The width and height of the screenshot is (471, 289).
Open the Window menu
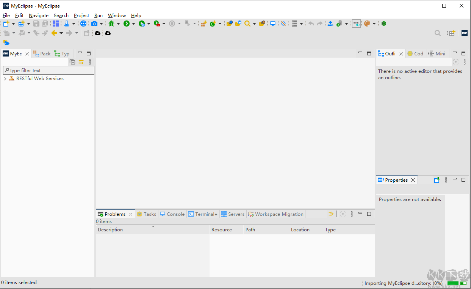[x=117, y=16]
